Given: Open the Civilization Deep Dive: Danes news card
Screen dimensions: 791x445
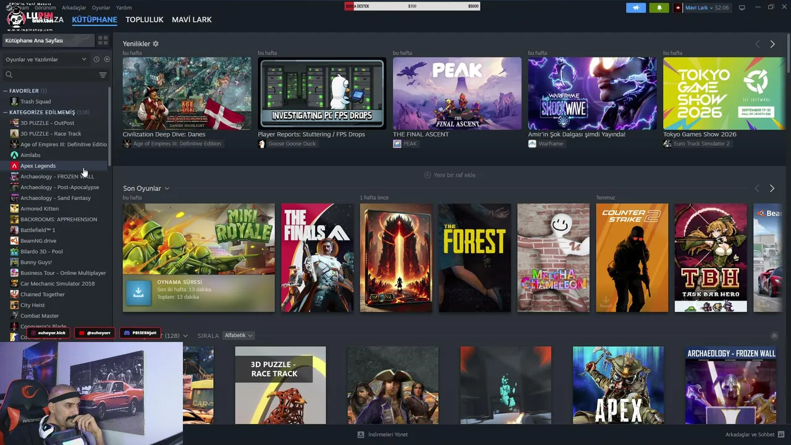Looking at the screenshot, I should [x=187, y=93].
